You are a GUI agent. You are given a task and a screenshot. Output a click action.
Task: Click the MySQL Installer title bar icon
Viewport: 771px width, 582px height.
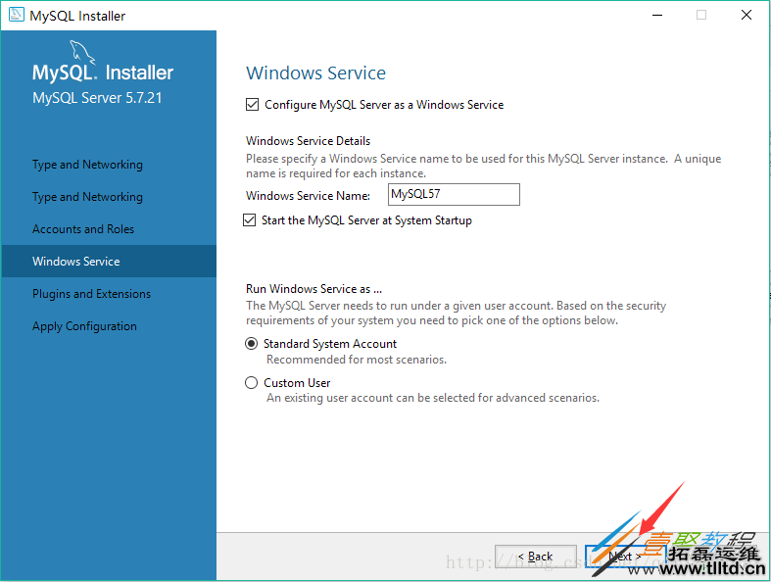[x=17, y=15]
